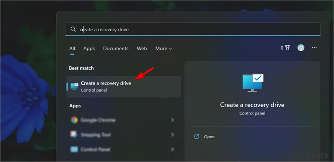
Task: Switch to the Apps tab
Action: (89, 49)
